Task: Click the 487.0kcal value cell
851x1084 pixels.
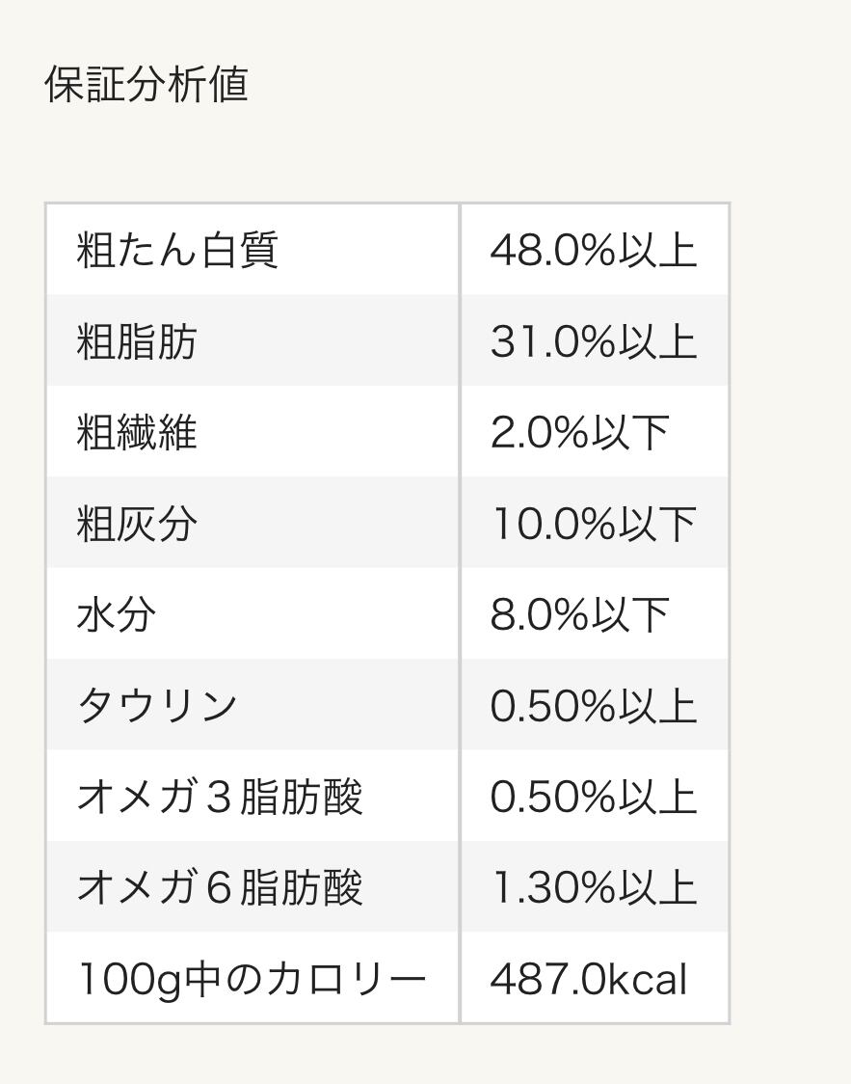Action: [x=588, y=979]
